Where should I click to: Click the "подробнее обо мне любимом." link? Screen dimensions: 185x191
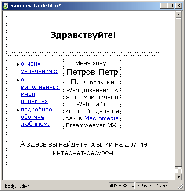click(36, 117)
